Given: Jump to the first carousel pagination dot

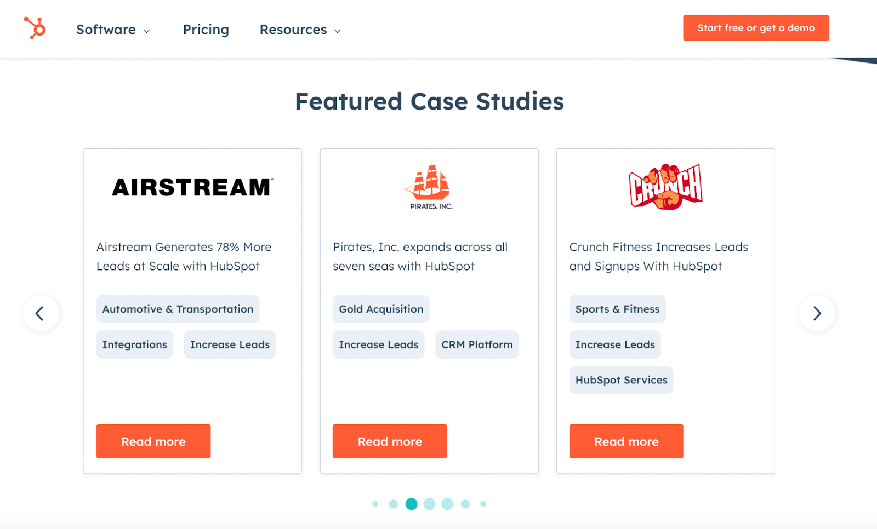Looking at the screenshot, I should pos(375,504).
